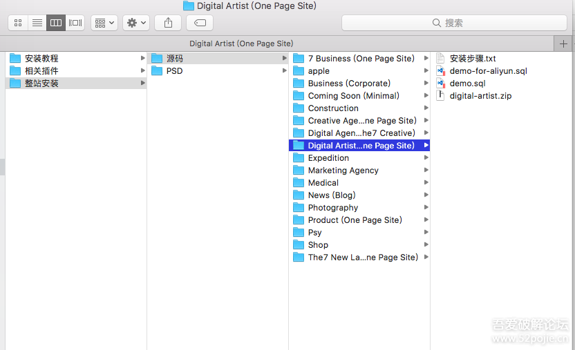Add a new tab with plus button

pyautogui.click(x=565, y=43)
